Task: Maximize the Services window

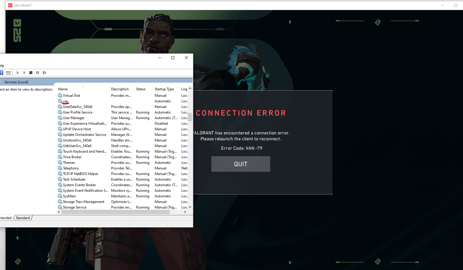Action: pyautogui.click(x=173, y=58)
